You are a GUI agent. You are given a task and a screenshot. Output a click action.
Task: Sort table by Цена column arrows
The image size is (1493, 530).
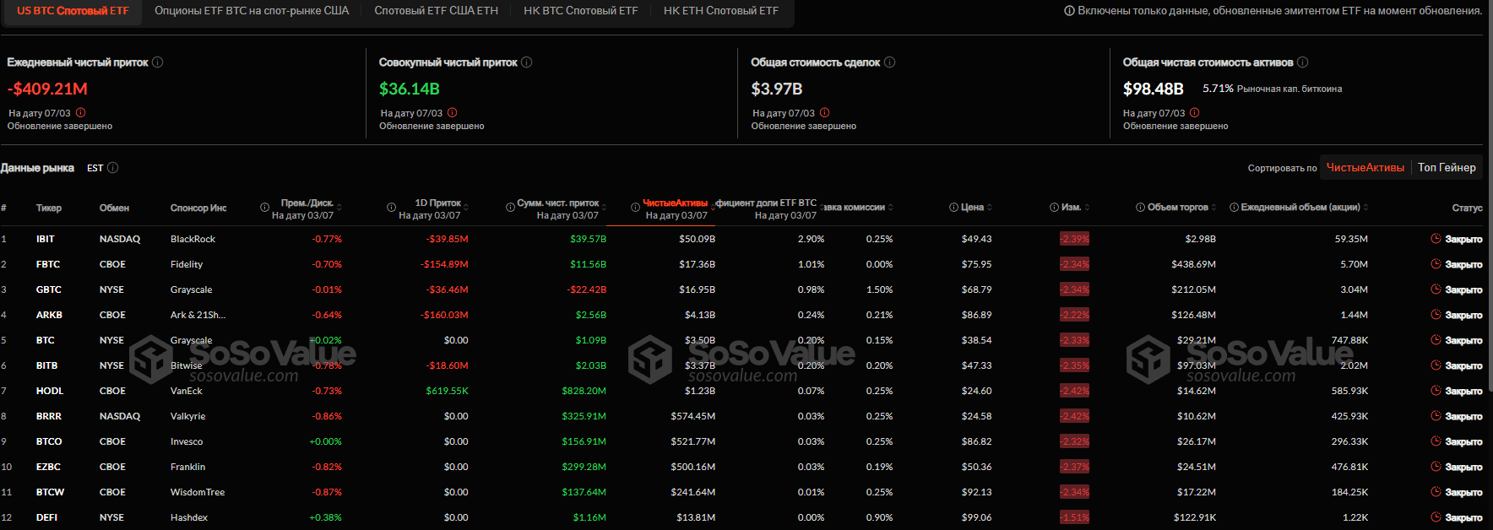click(x=990, y=208)
